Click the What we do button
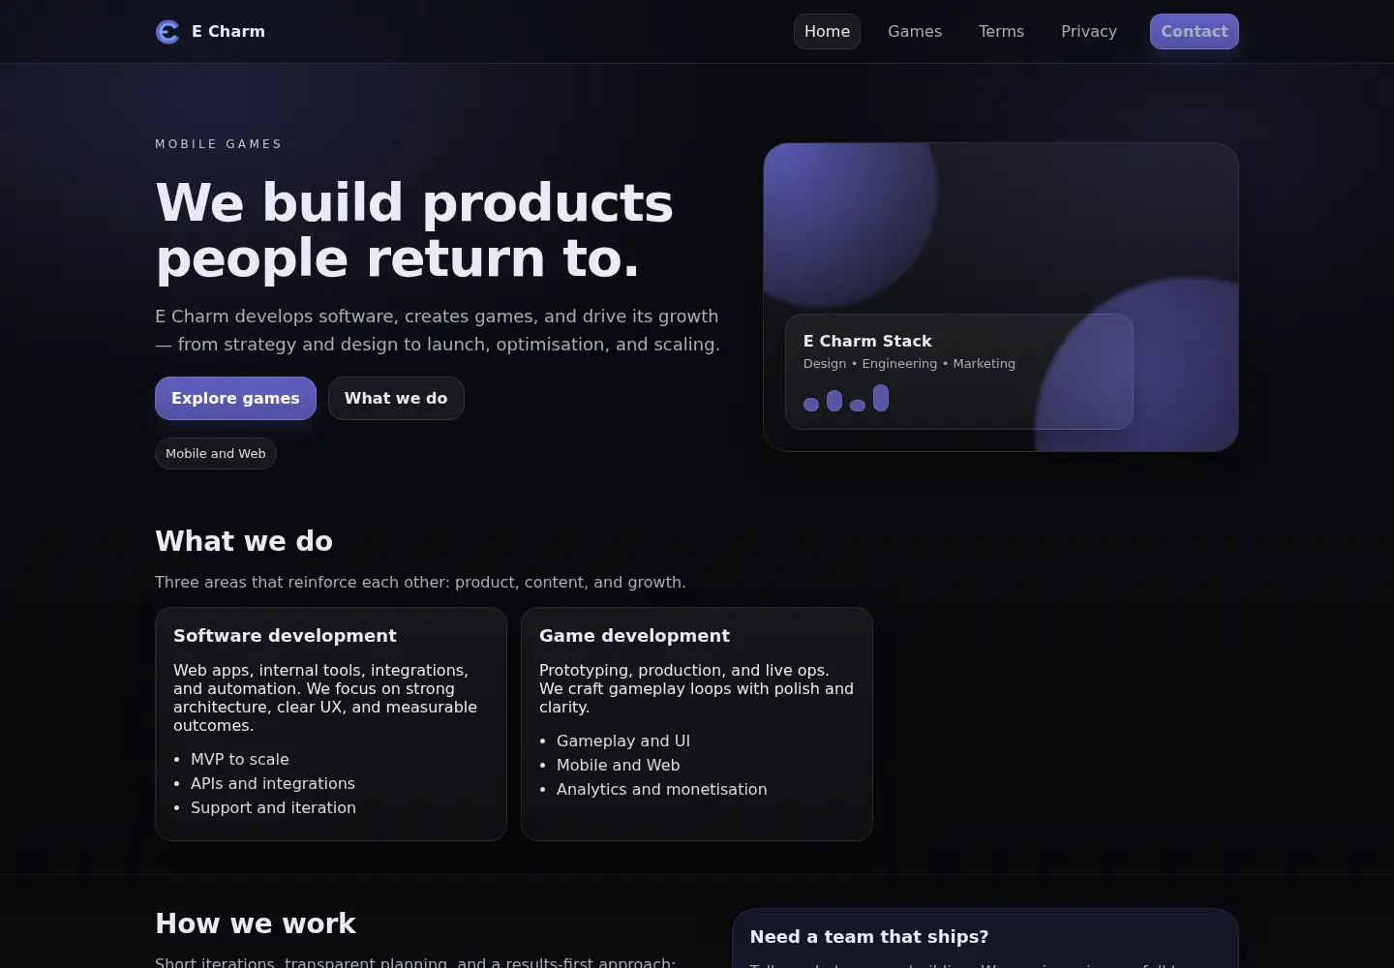This screenshot has width=1394, height=968. [396, 398]
